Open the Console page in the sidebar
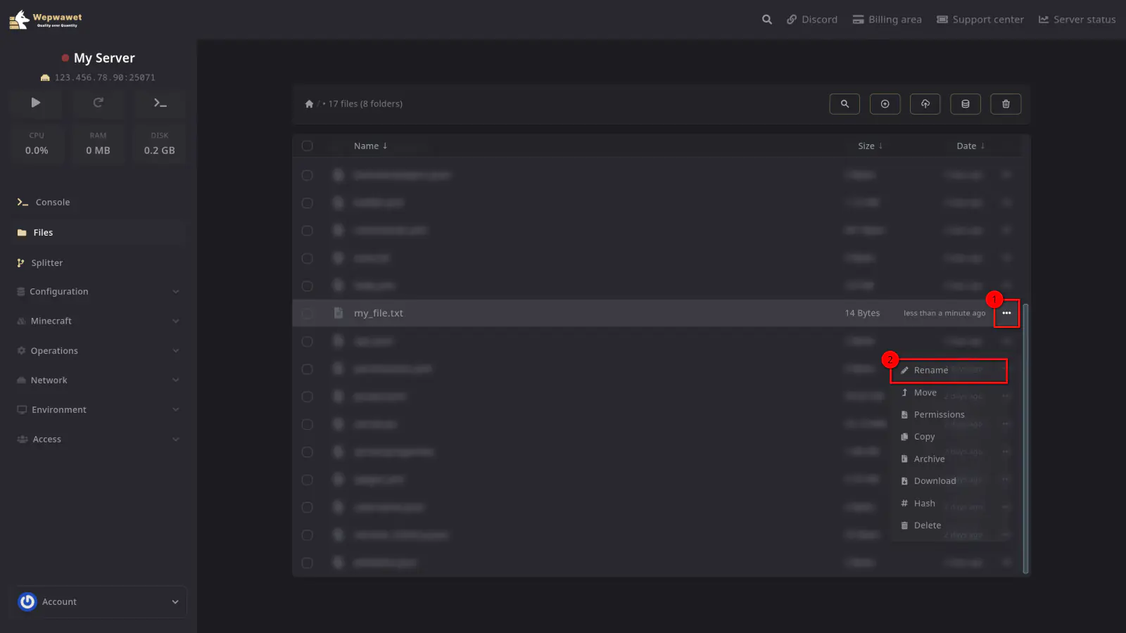 [x=53, y=203]
